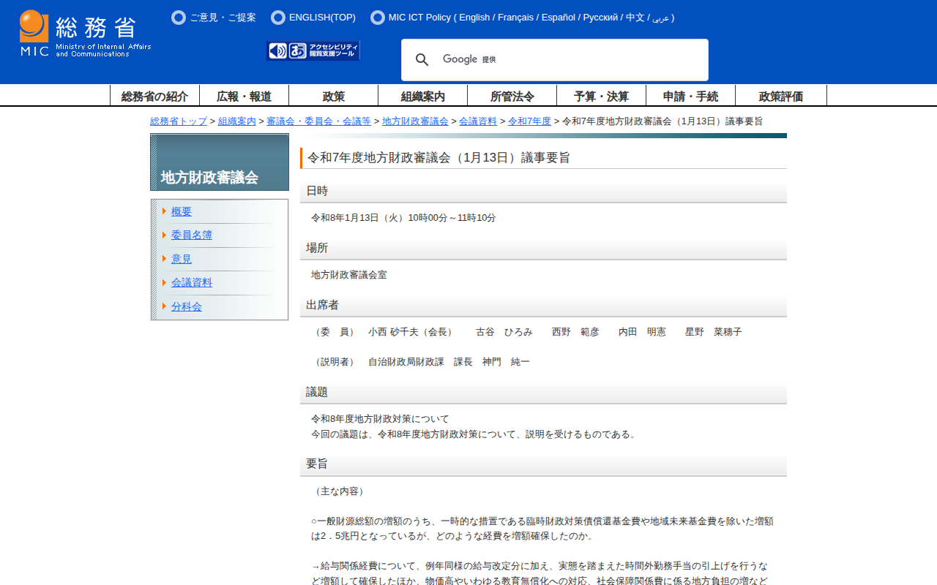Click the circle bullet beside MIC ICT Policy

tap(378, 18)
